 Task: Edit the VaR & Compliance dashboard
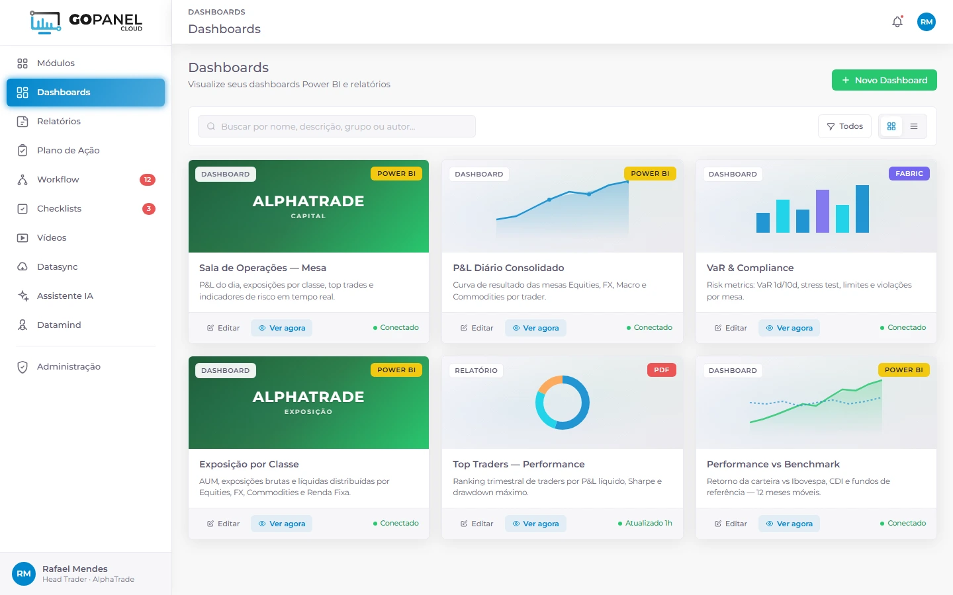[731, 328]
